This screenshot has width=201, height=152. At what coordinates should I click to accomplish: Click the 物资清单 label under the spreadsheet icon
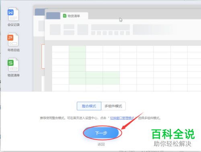(x=14, y=75)
